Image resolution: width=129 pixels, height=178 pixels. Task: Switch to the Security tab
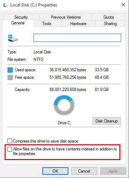pyautogui.click(x=21, y=17)
